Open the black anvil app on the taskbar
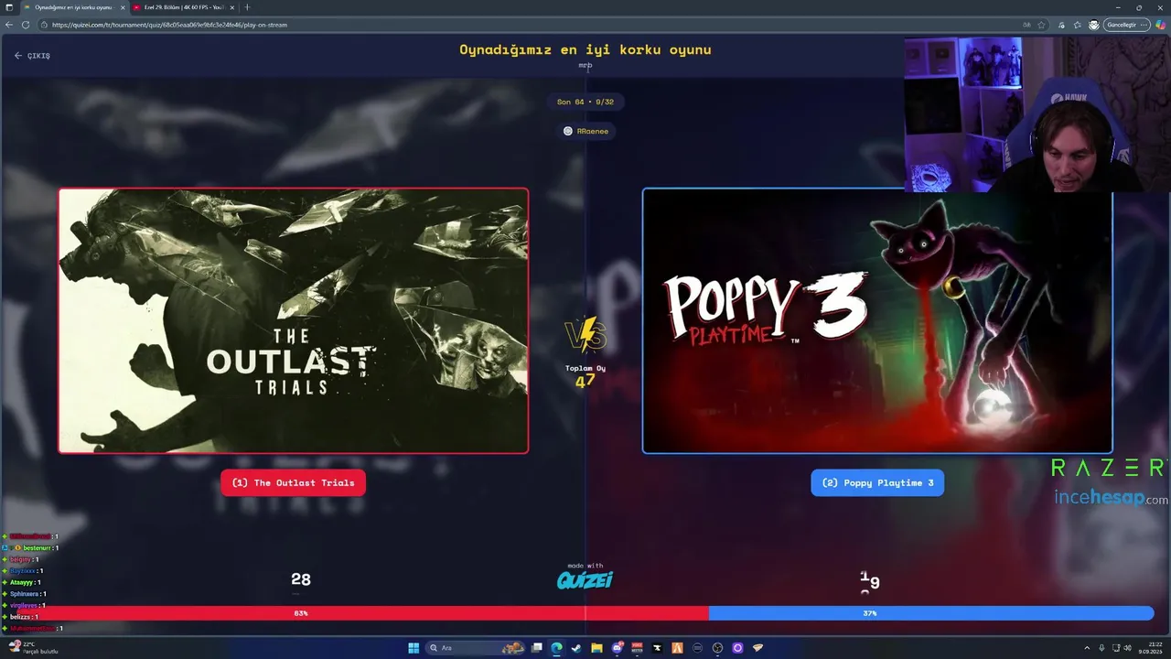Image resolution: width=1171 pixels, height=659 pixels. 657,648
